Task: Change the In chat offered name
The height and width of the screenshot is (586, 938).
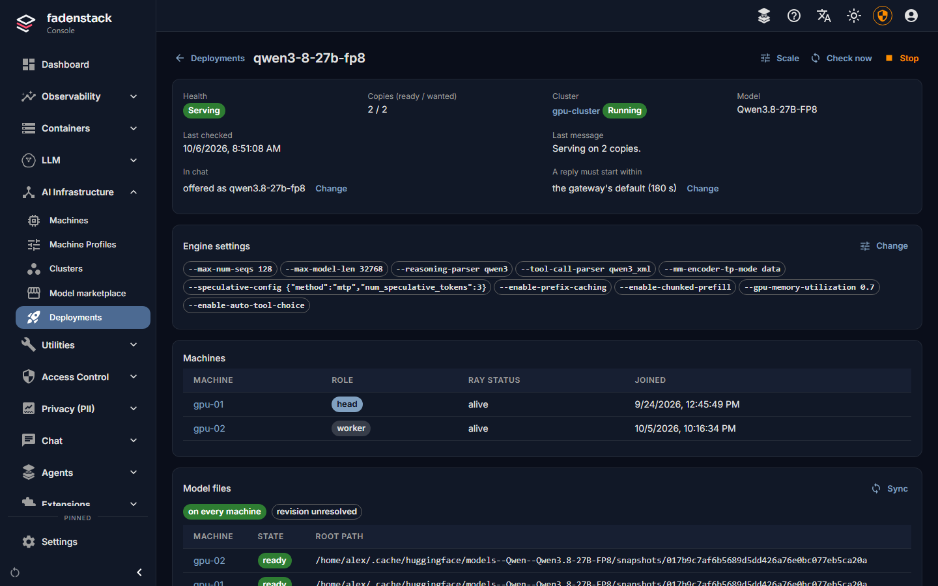Action: pyautogui.click(x=331, y=189)
